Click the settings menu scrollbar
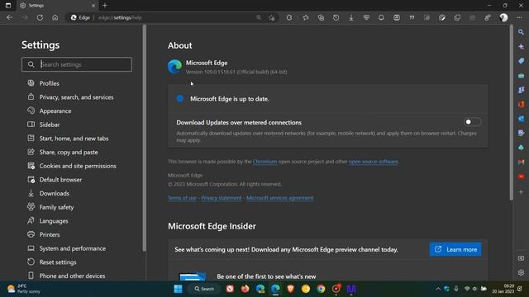Screen dimensions: 529x297 (145, 138)
